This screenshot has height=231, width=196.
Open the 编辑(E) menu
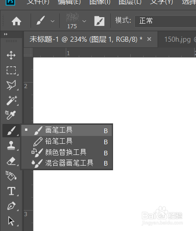tap(69, 2)
